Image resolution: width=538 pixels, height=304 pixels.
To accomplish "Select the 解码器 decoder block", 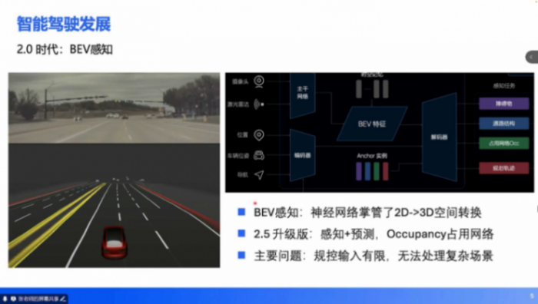I will coord(439,137).
